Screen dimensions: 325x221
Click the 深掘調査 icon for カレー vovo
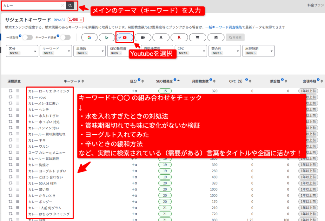point(11,97)
